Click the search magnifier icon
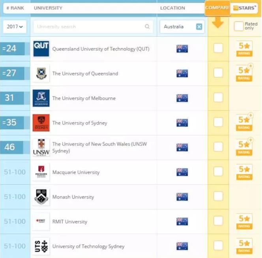The image size is (262, 258). tap(147, 26)
